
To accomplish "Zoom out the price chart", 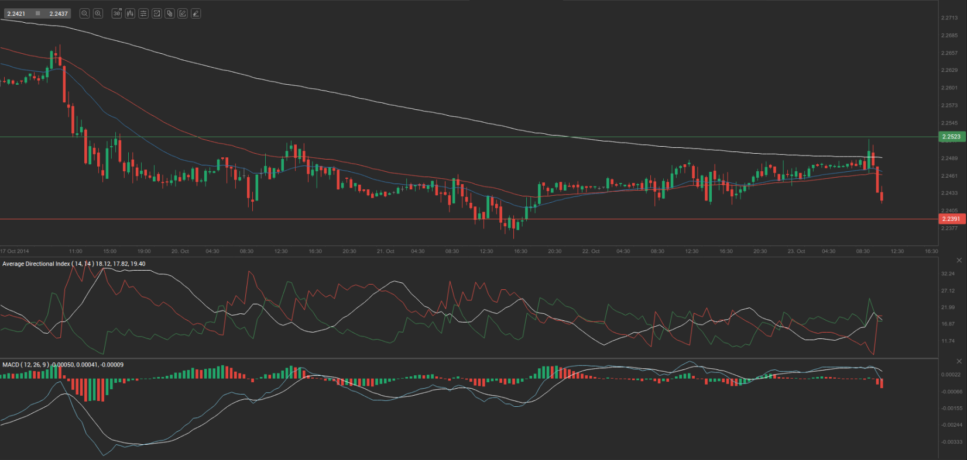I will [84, 13].
